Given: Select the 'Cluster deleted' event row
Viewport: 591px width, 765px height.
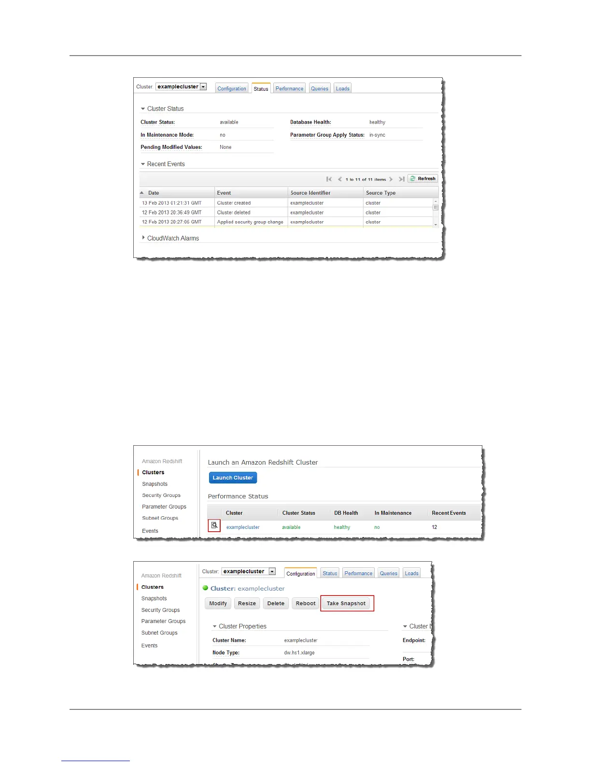Looking at the screenshot, I should pos(286,212).
